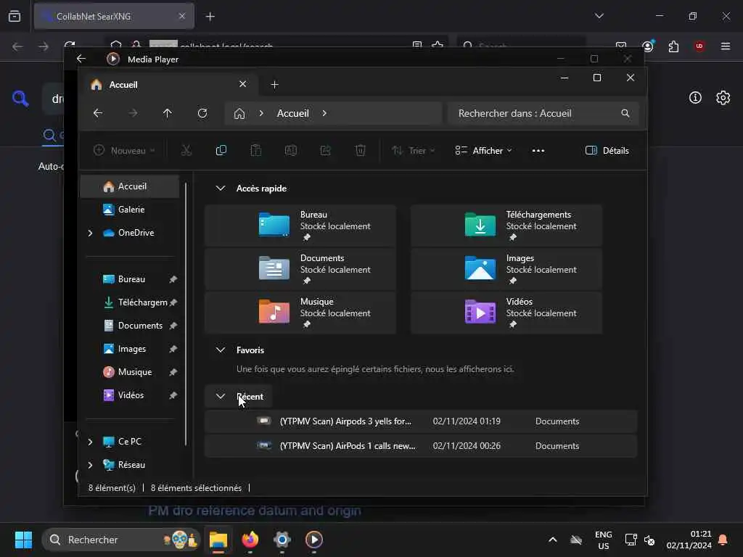Viewport: 743px width, 557px height.
Task: Open the Trier sort dropdown
Action: (413, 151)
